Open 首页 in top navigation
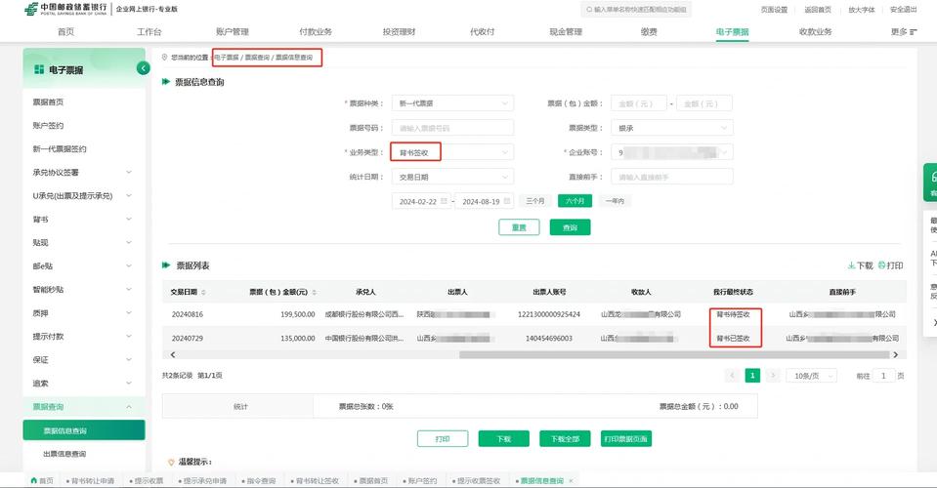Viewport: 937px width, 488px height. (x=65, y=31)
